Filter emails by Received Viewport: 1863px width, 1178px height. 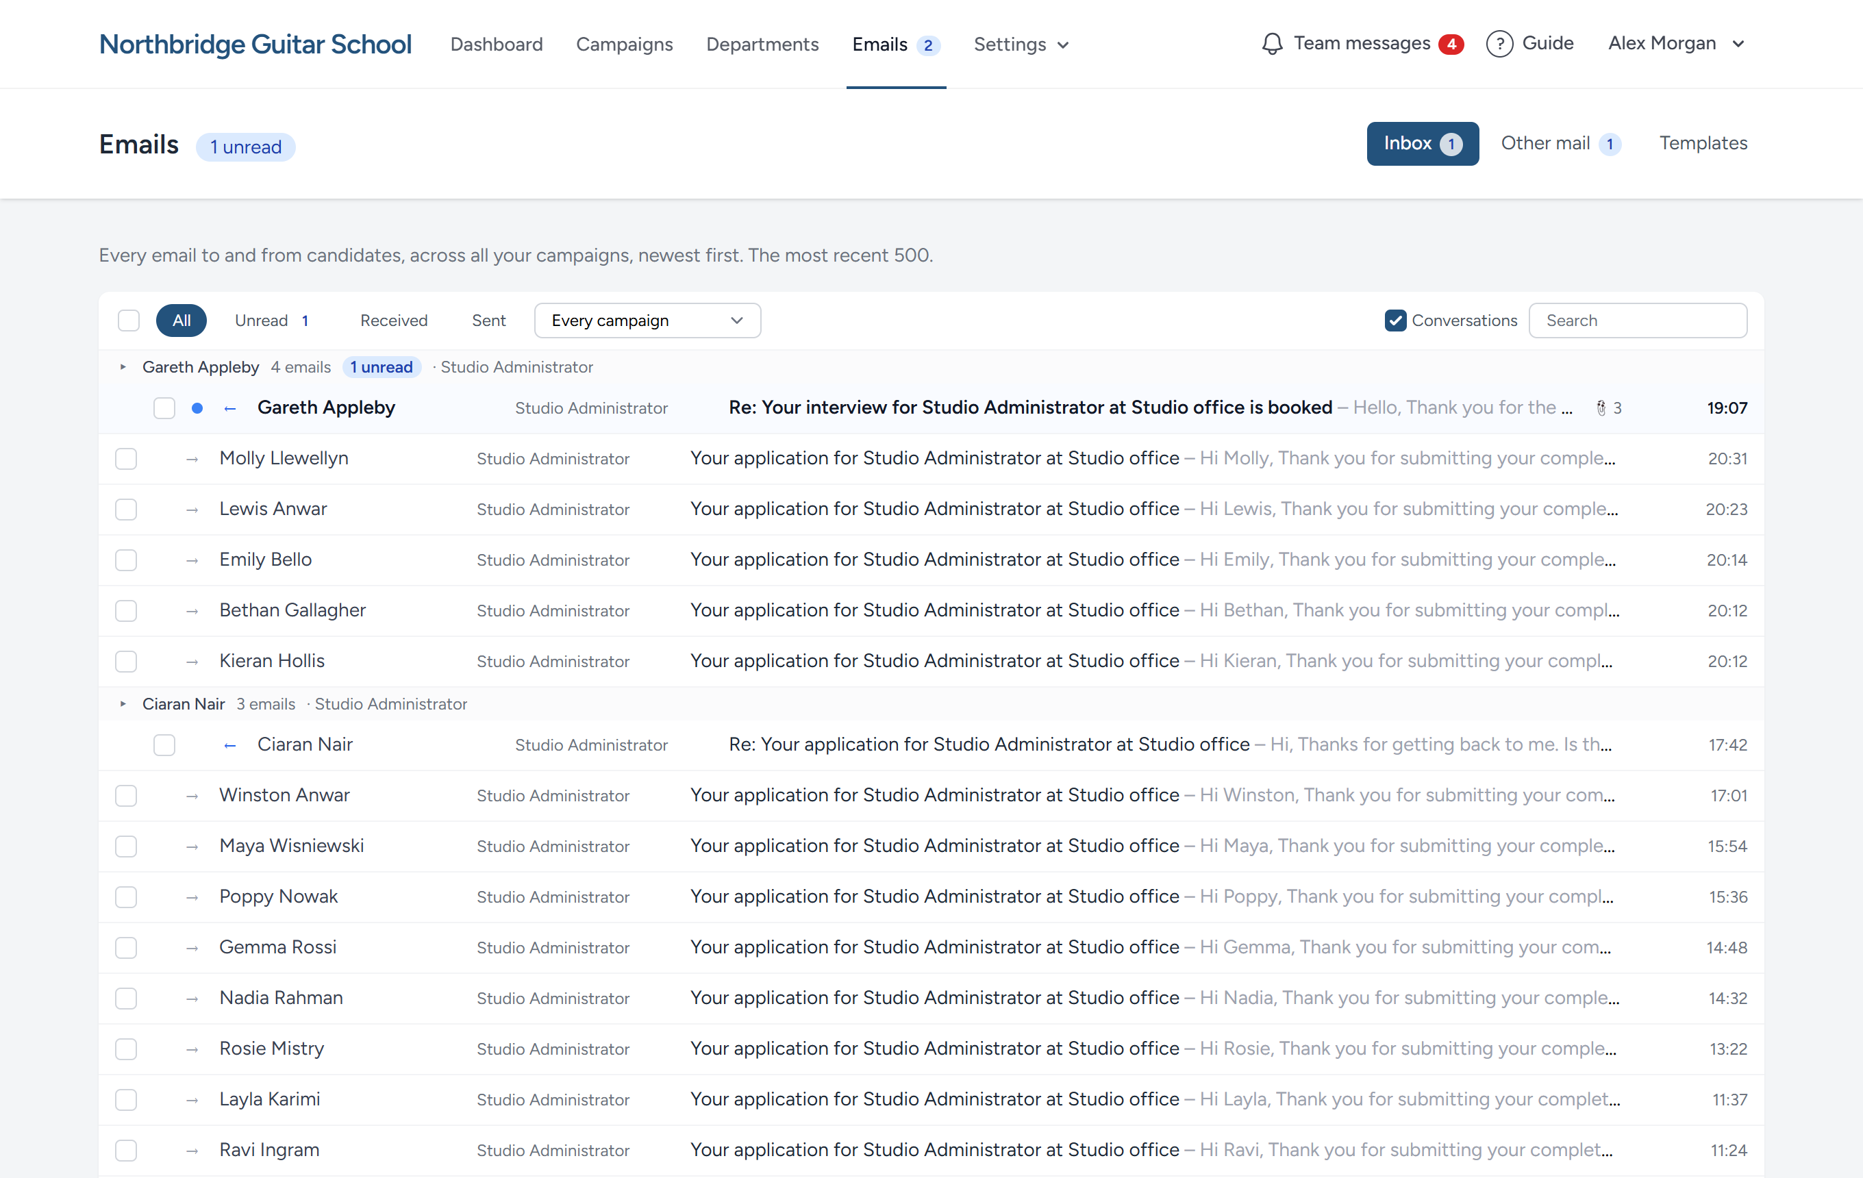tap(394, 321)
